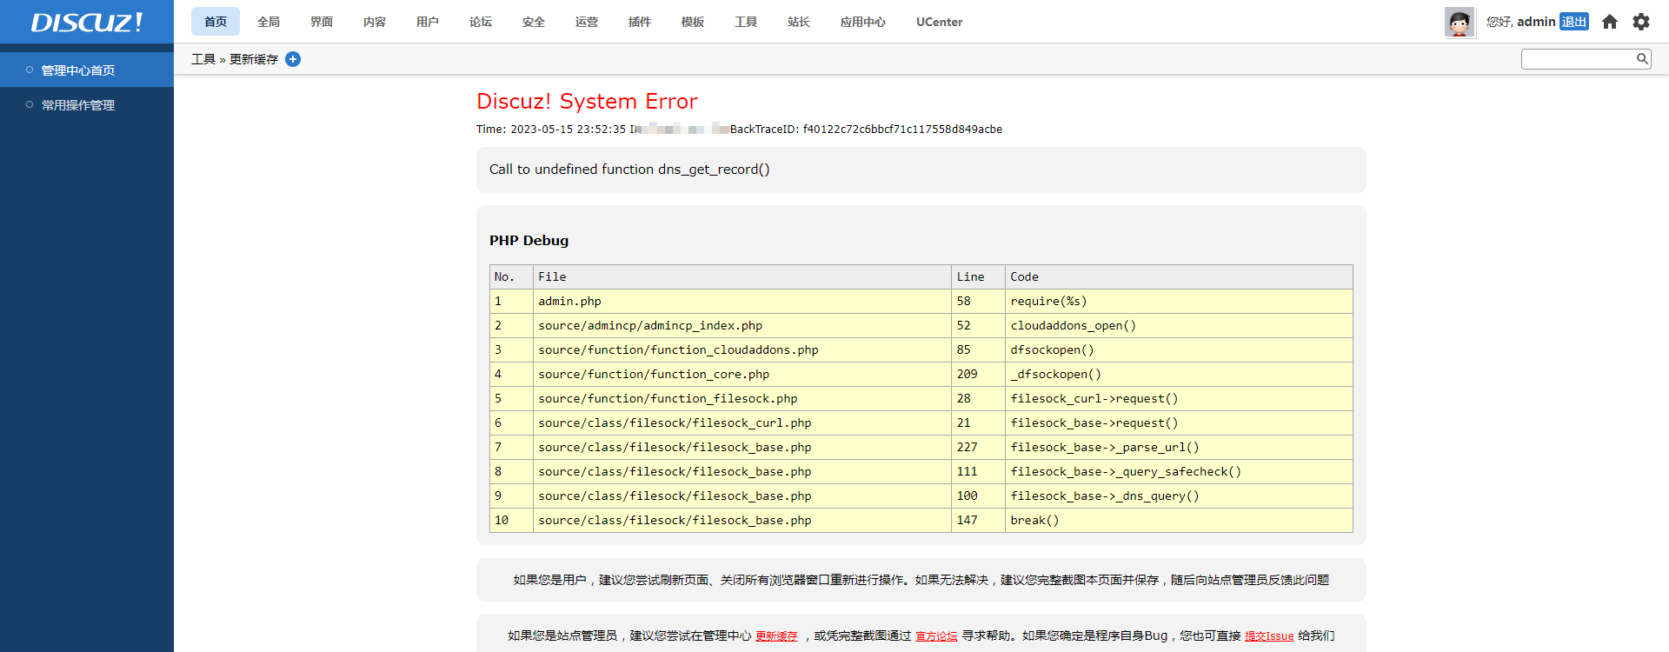Open the 内容 menu

[375, 22]
